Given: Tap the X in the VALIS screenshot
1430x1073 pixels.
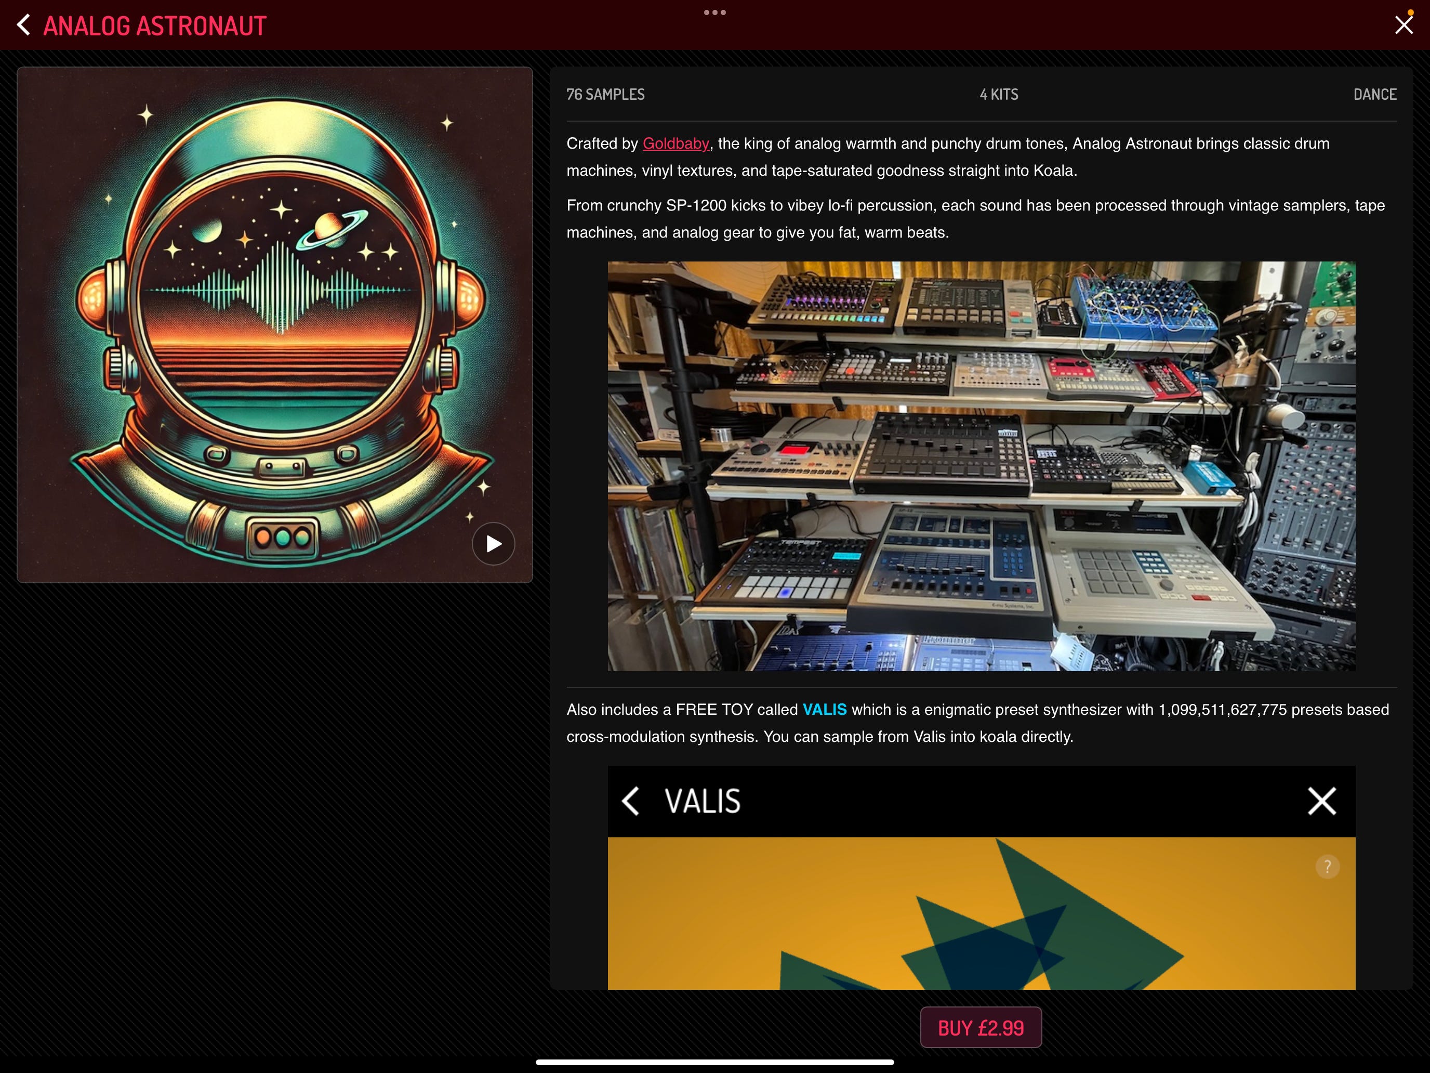Looking at the screenshot, I should 1321,801.
